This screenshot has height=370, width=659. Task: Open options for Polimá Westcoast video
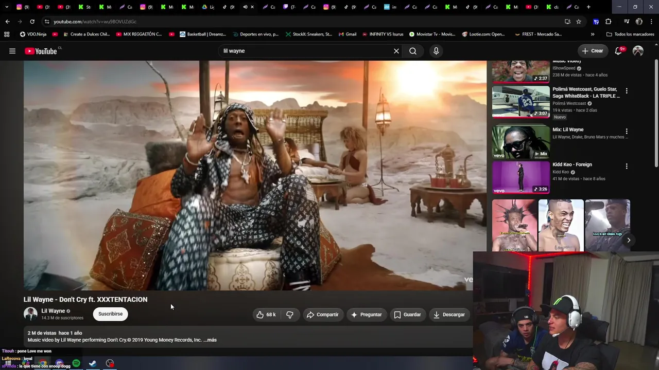[627, 91]
